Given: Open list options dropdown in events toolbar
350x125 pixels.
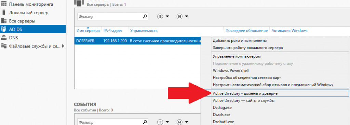Looking at the screenshot, I should pos(163,122).
